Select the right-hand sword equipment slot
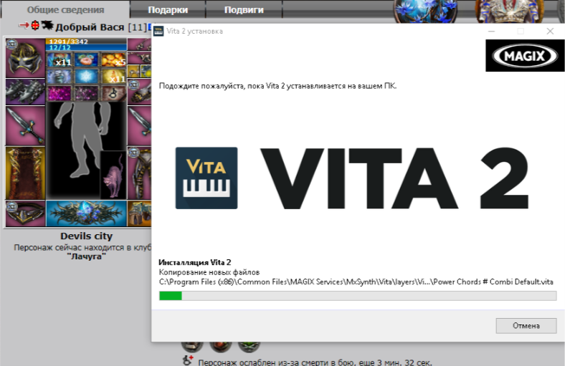 (x=140, y=125)
